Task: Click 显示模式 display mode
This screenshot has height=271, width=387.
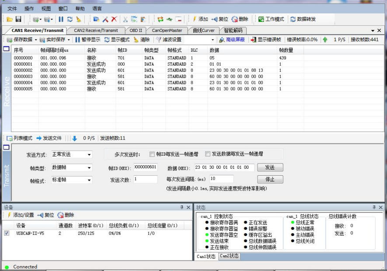Action: 117,39
